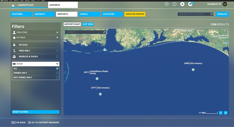Screen dimensions: 234x127
Task: Click the Ratings star icon
Action: [14, 37]
